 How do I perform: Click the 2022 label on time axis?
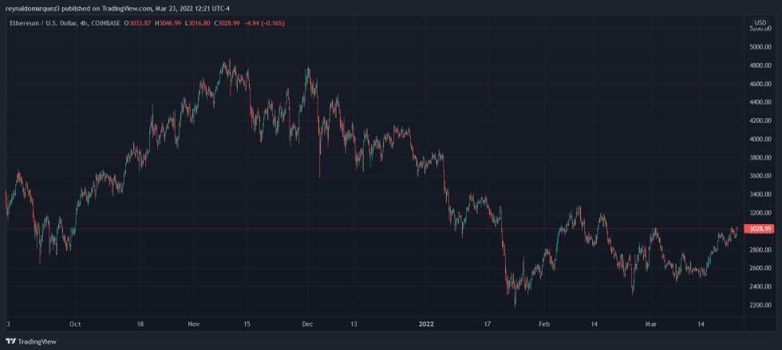pyautogui.click(x=428, y=324)
